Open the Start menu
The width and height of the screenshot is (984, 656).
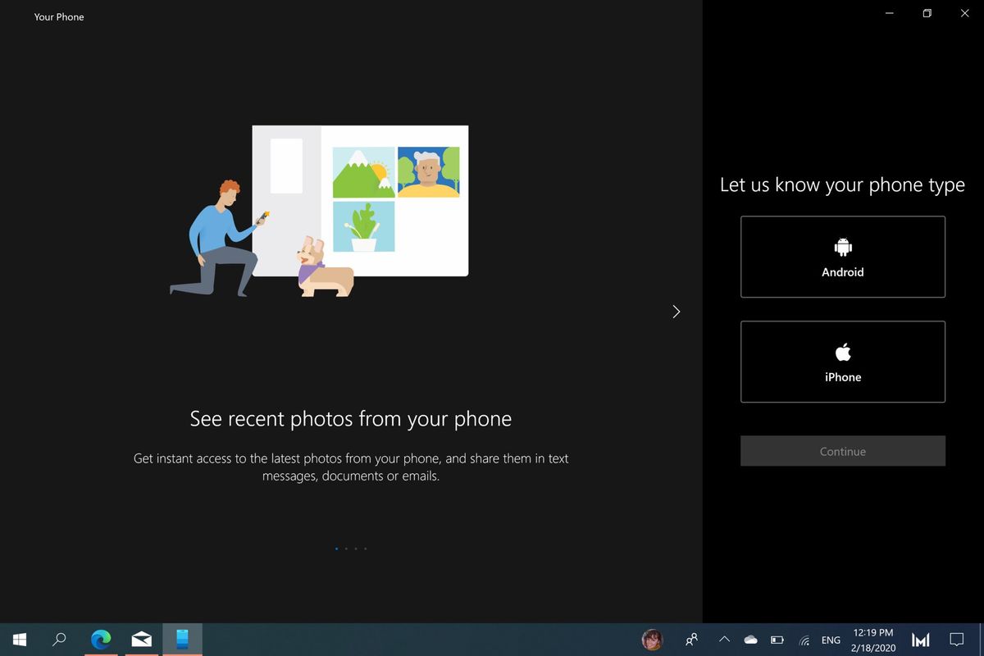pos(18,639)
